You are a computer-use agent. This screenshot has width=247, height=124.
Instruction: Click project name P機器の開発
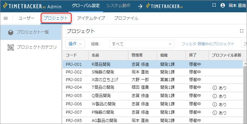coord(103,112)
